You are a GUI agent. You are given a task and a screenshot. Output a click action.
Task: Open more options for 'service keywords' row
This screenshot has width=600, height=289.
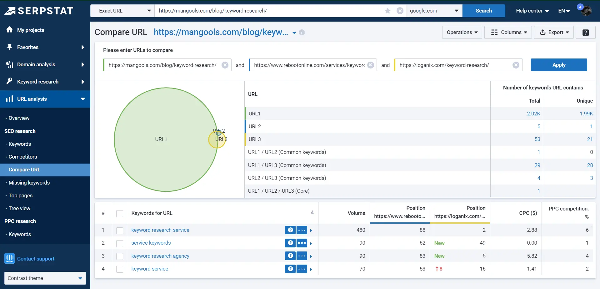coord(302,243)
